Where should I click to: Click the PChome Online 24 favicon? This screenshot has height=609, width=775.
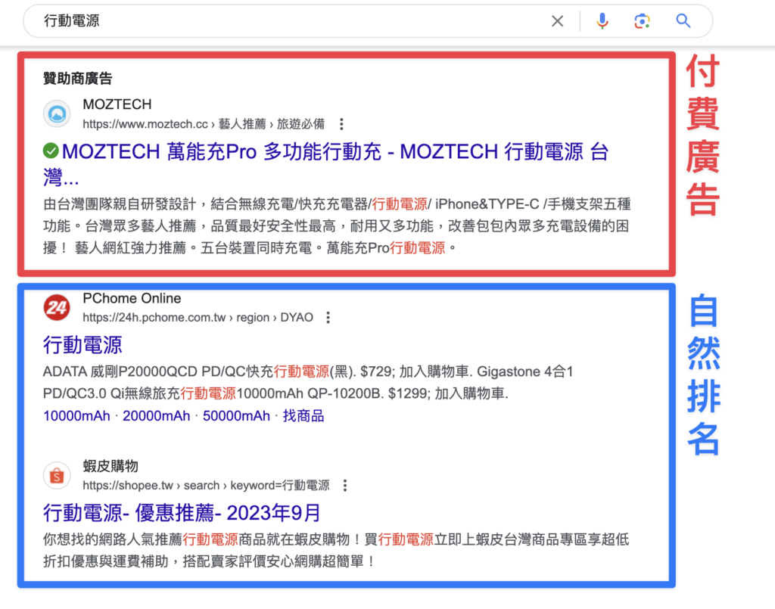[57, 307]
